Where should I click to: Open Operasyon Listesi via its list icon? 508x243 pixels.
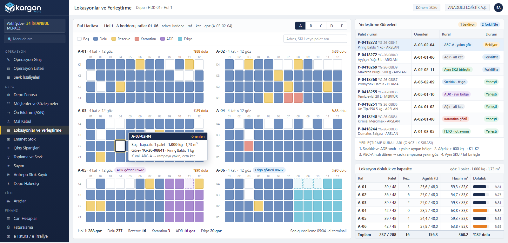click(8, 69)
